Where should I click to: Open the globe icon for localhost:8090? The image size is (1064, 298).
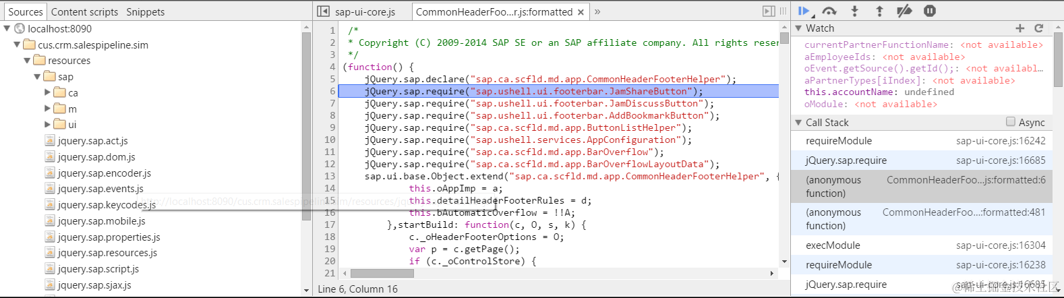tap(20, 28)
